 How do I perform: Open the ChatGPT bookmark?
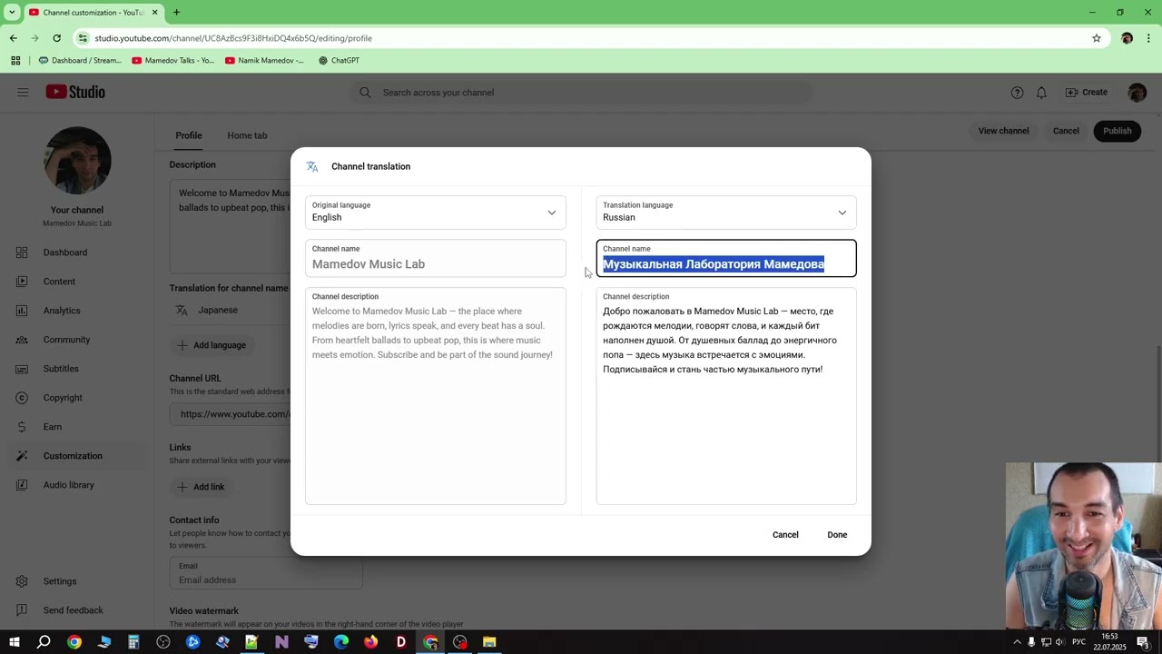339,61
